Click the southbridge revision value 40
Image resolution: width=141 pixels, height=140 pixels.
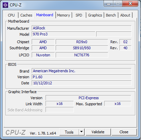tap(125, 48)
